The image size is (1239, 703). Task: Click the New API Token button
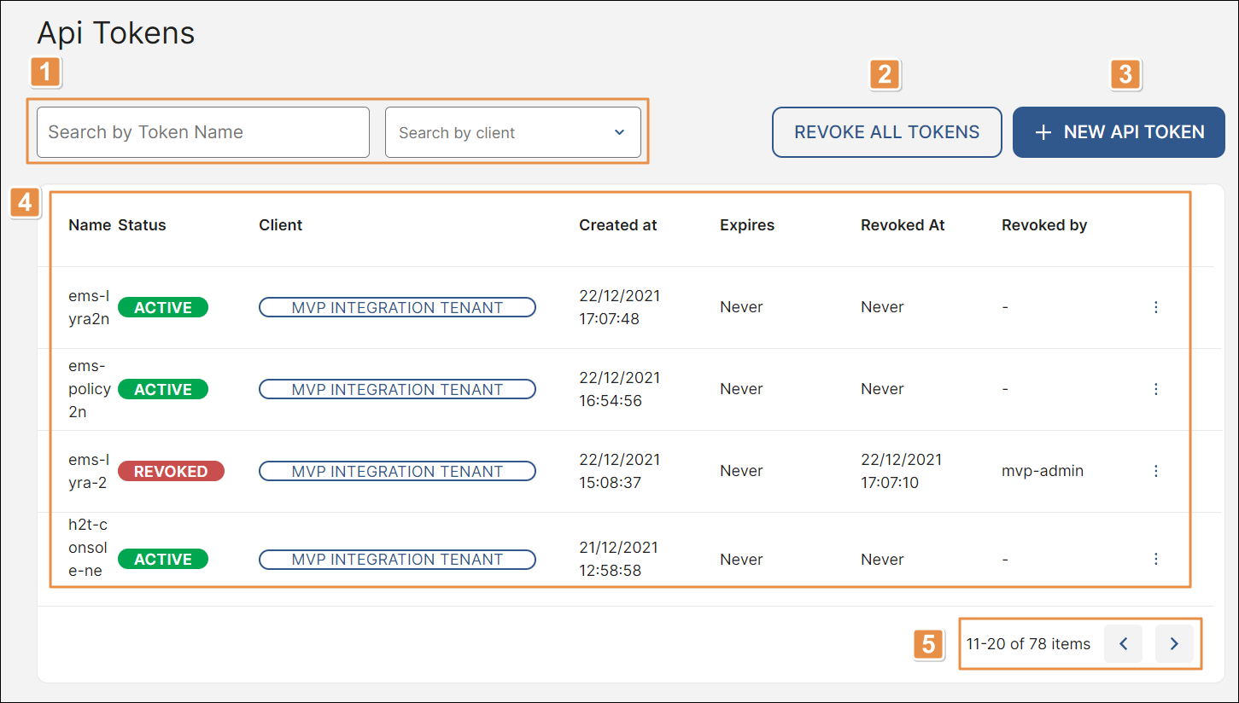[1119, 132]
